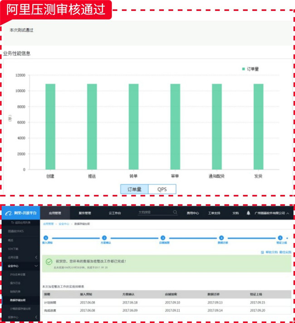This screenshot has height=323, width=295.
Task: Click the 完成进度 row label
Action: tap(50, 310)
